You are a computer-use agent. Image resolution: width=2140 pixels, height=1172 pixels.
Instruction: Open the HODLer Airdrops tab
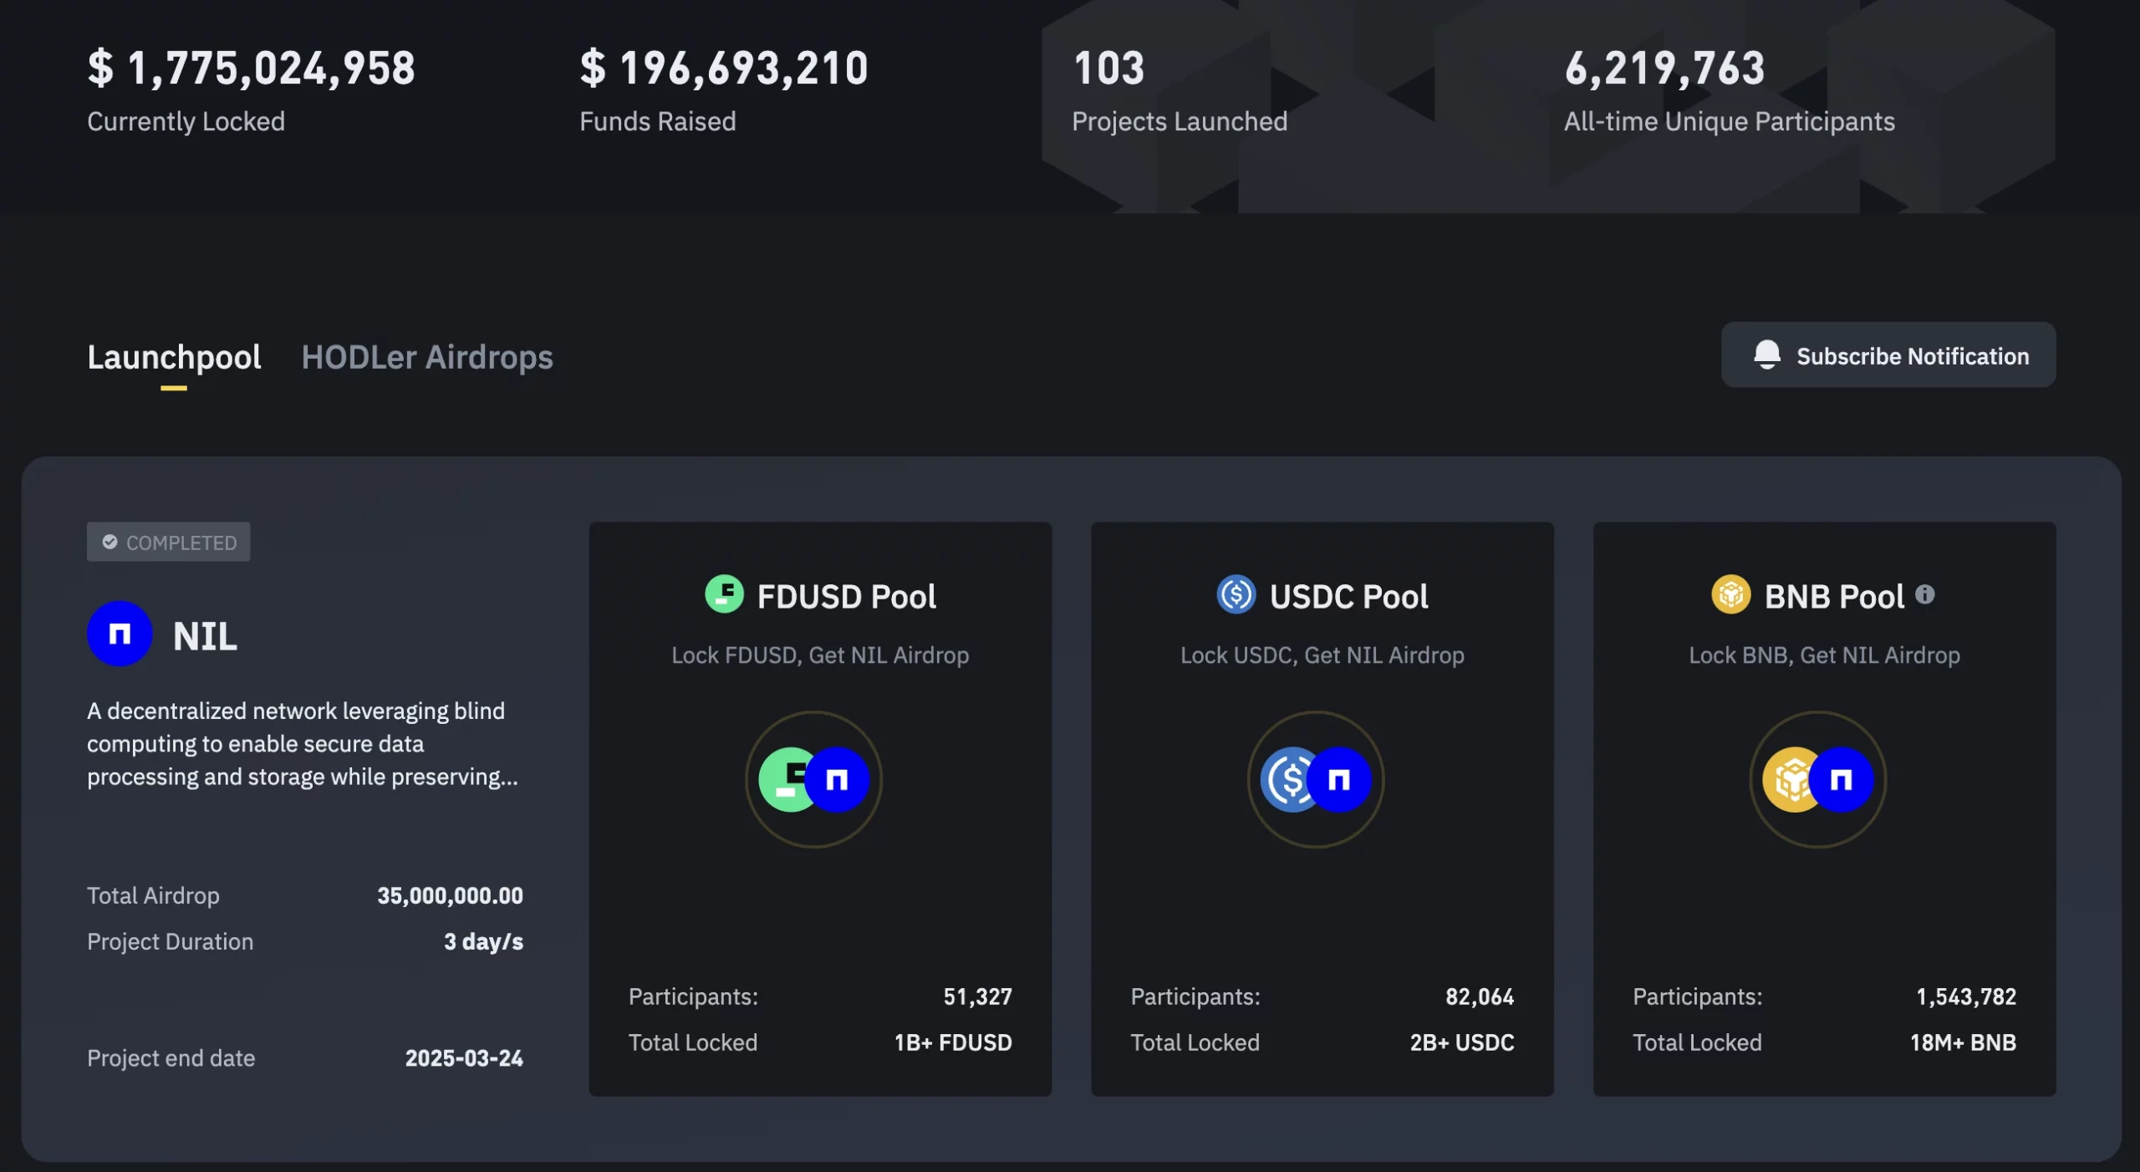tap(427, 357)
